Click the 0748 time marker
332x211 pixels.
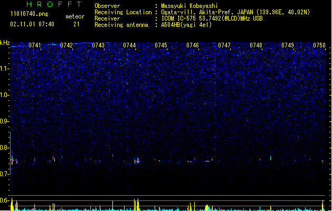256,45
